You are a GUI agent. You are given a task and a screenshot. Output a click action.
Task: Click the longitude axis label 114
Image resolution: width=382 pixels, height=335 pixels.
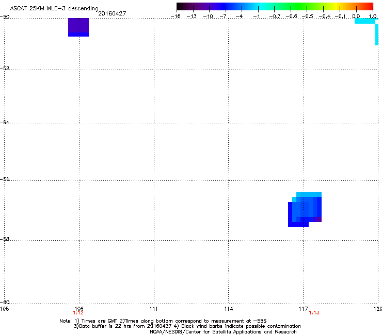[229, 309]
